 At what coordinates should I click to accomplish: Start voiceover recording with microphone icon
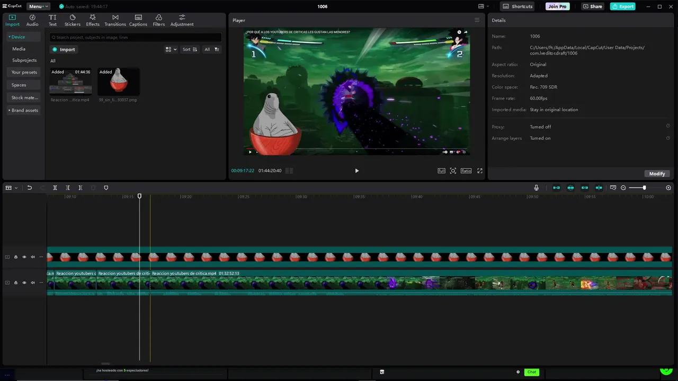coord(537,188)
